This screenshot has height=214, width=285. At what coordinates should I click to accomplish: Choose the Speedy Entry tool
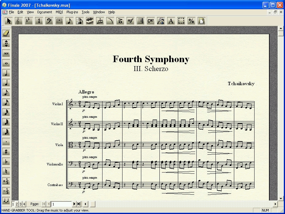pyautogui.click(x=80, y=21)
